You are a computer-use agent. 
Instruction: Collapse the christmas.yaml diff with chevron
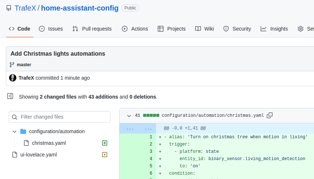[x=129, y=116]
